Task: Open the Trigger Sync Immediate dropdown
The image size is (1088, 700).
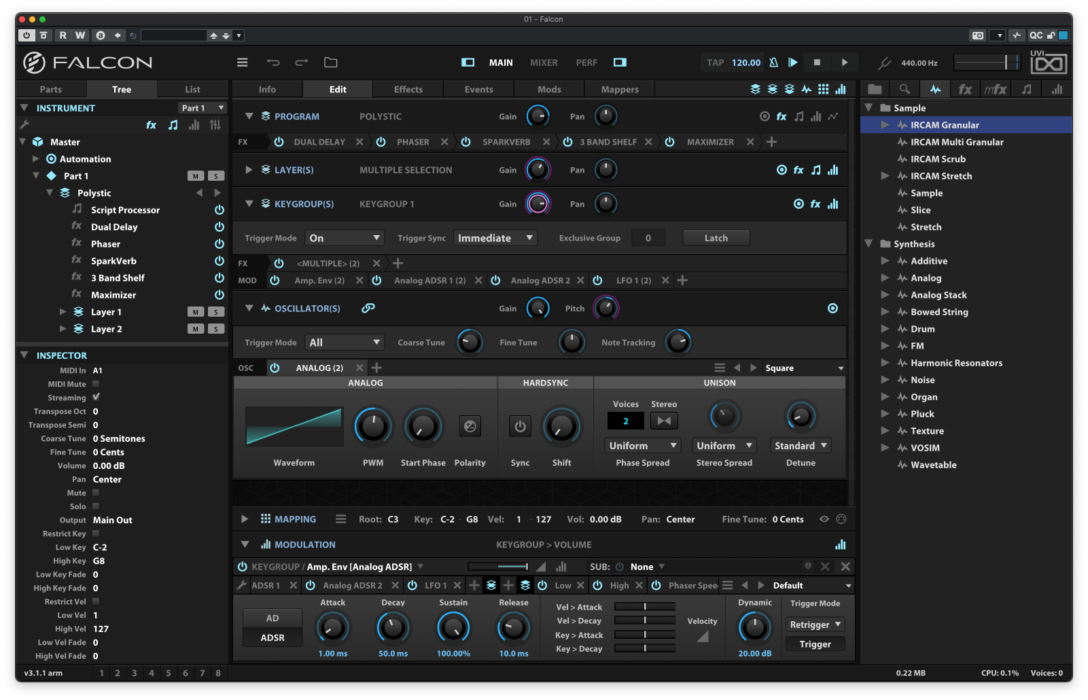Action: 495,238
